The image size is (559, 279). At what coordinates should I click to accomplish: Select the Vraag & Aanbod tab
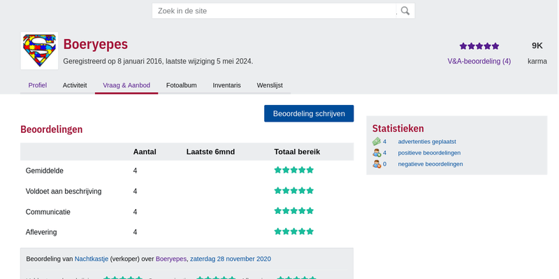pos(126,85)
